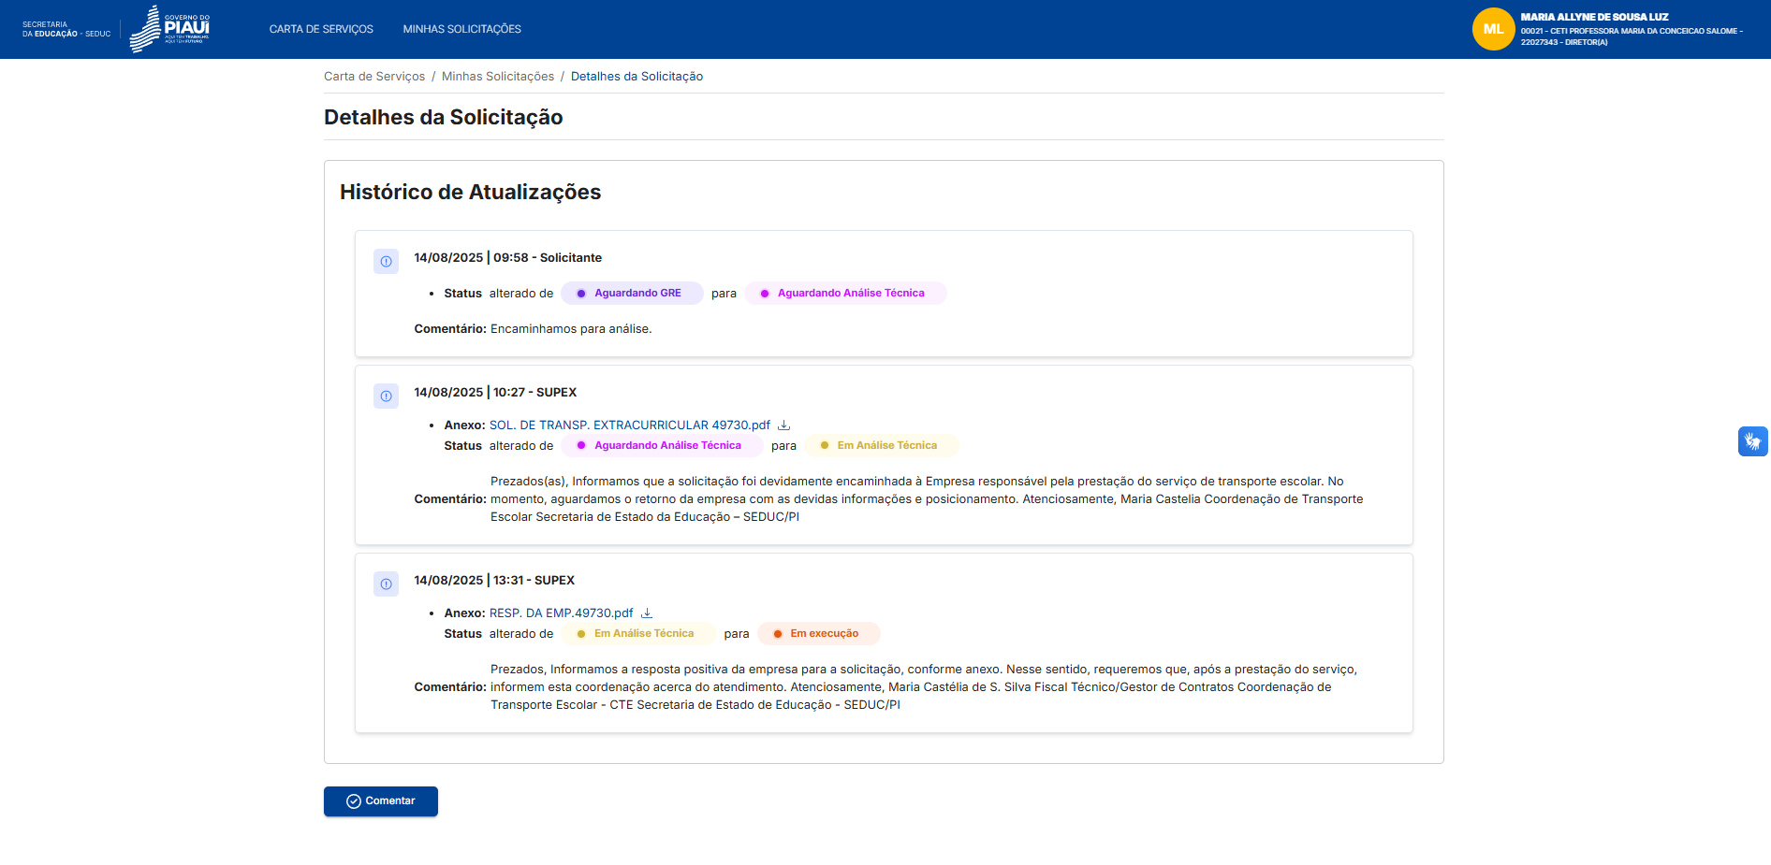This screenshot has width=1771, height=865.
Task: Click the yellow Em Análise Técnica badge in 10:27 entry
Action: pyautogui.click(x=882, y=446)
